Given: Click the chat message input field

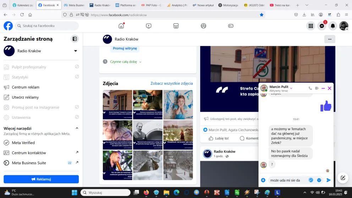Looking at the screenshot, I should [x=288, y=180].
